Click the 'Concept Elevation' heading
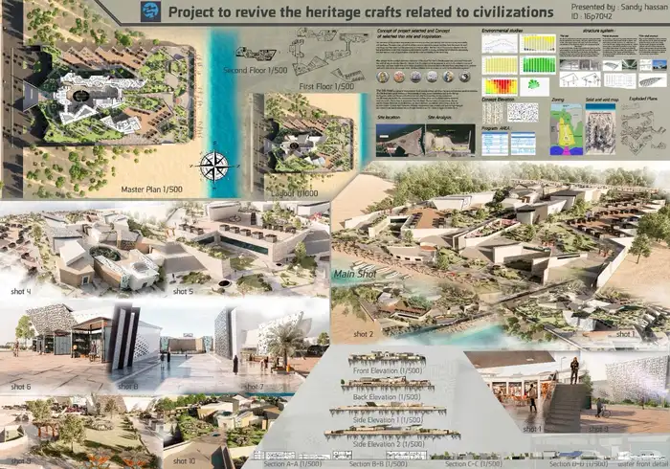The width and height of the screenshot is (670, 469). (498, 100)
